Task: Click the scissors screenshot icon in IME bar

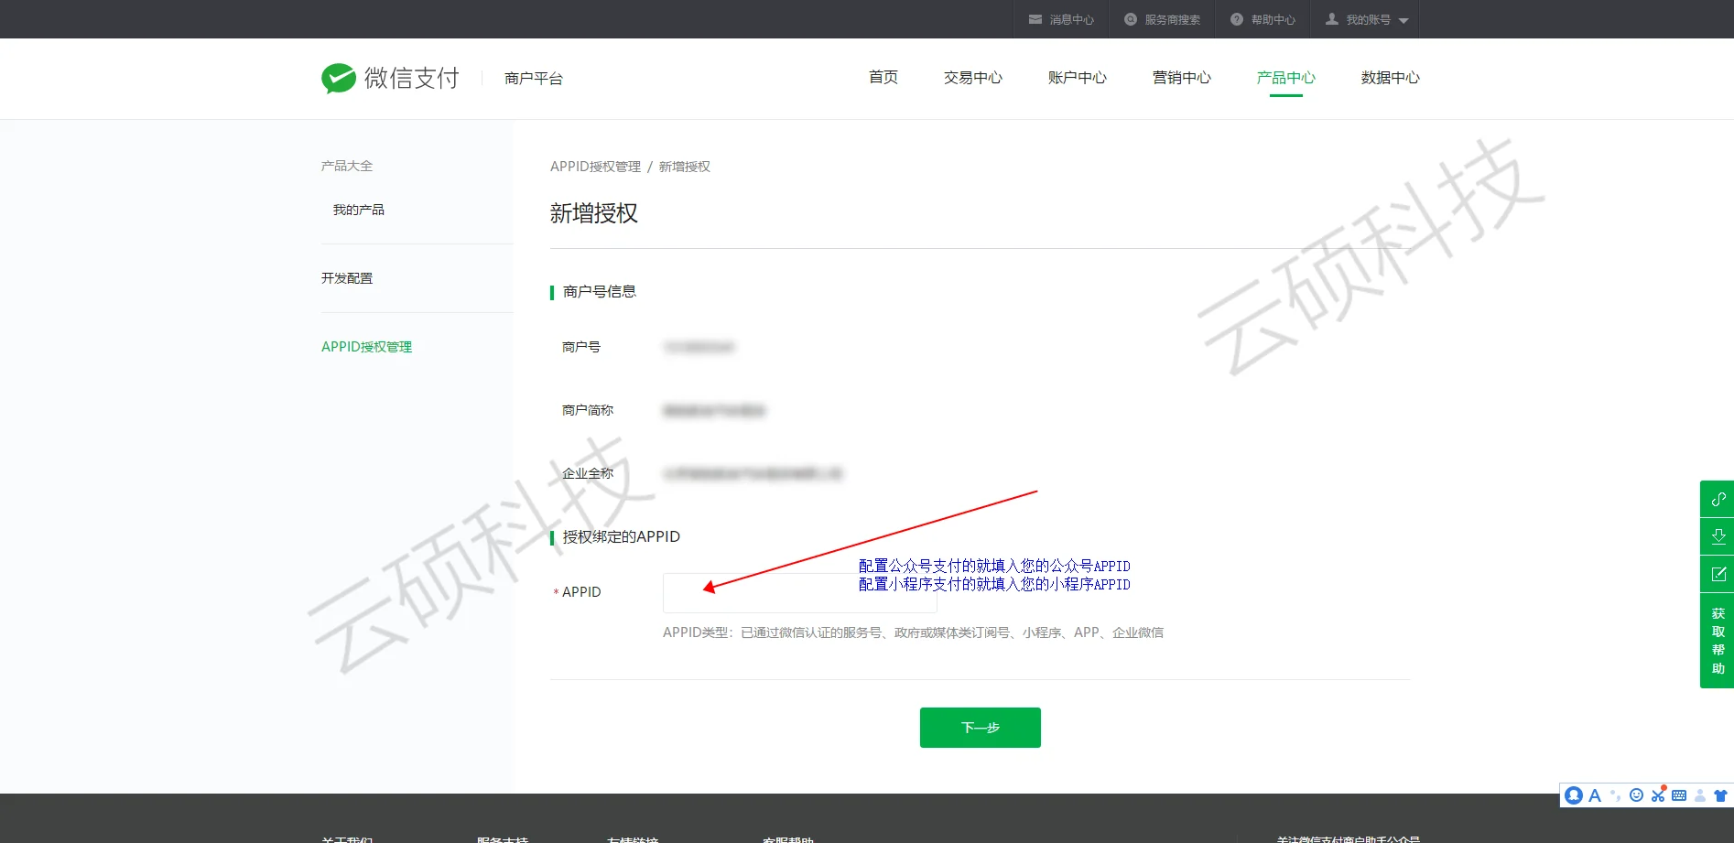Action: (x=1658, y=795)
